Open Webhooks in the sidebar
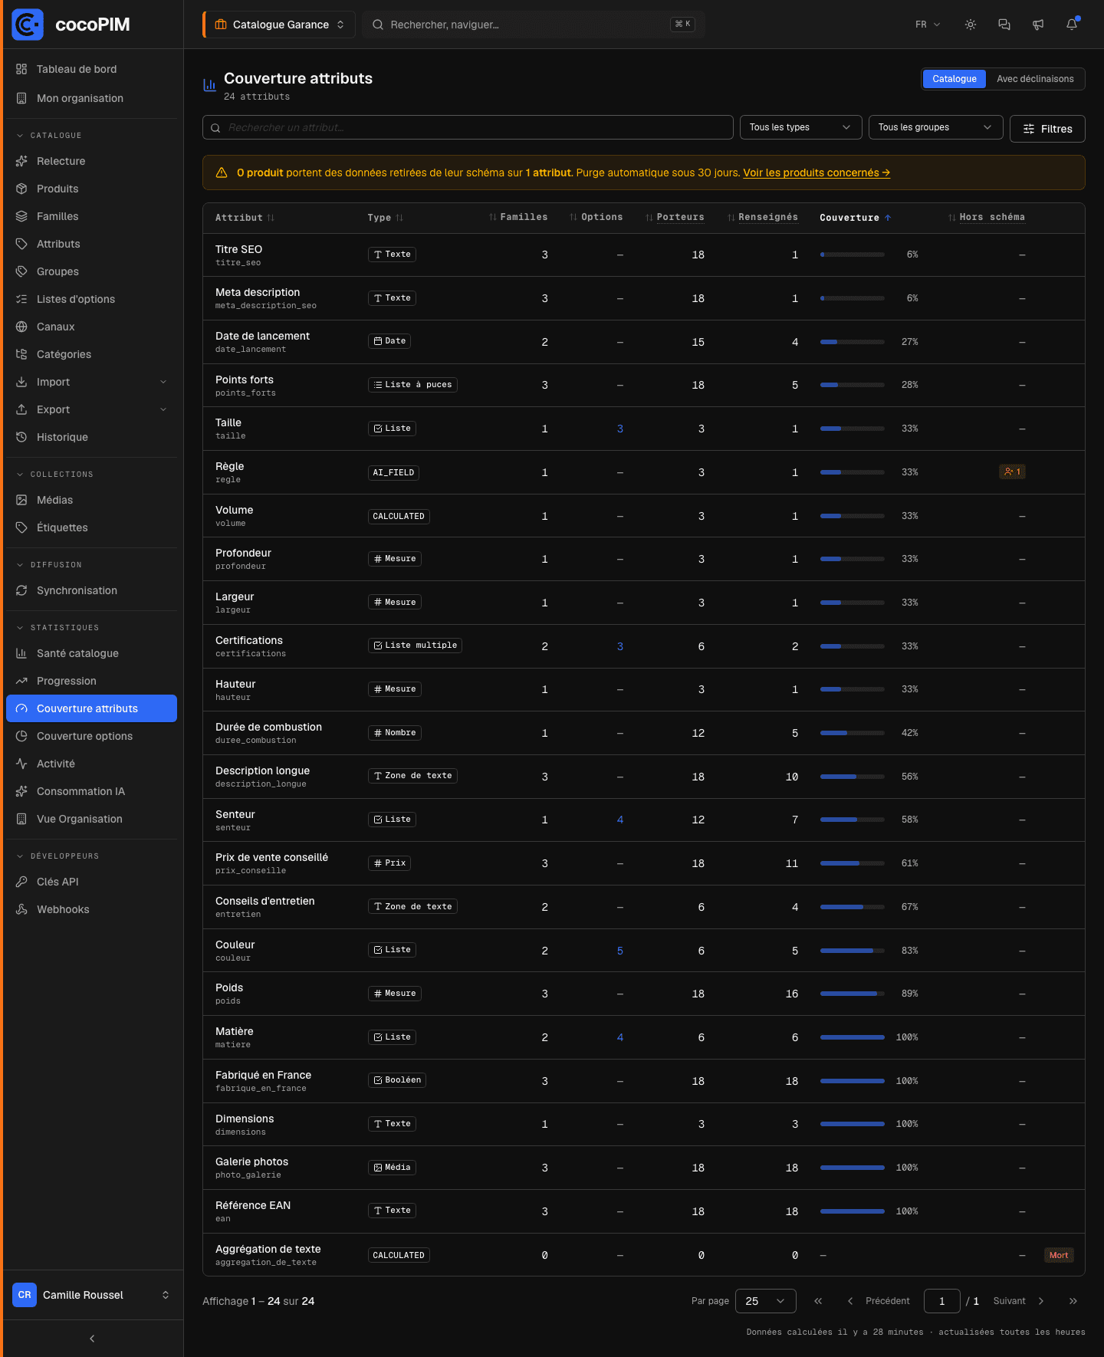 [91, 909]
